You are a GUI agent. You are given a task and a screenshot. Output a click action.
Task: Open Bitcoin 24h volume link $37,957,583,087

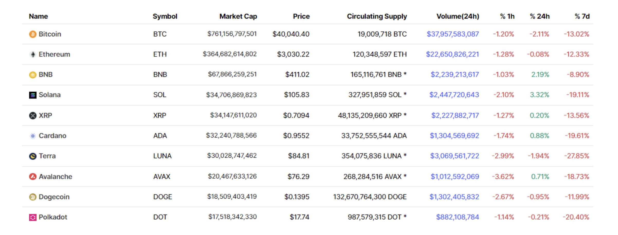(453, 34)
